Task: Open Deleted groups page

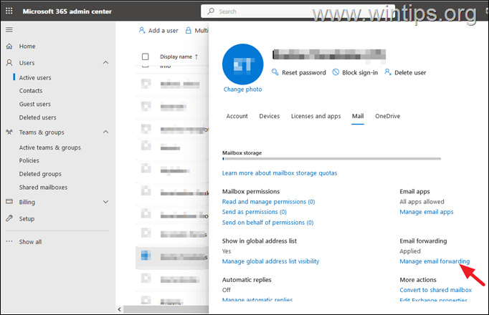Action: pos(40,174)
